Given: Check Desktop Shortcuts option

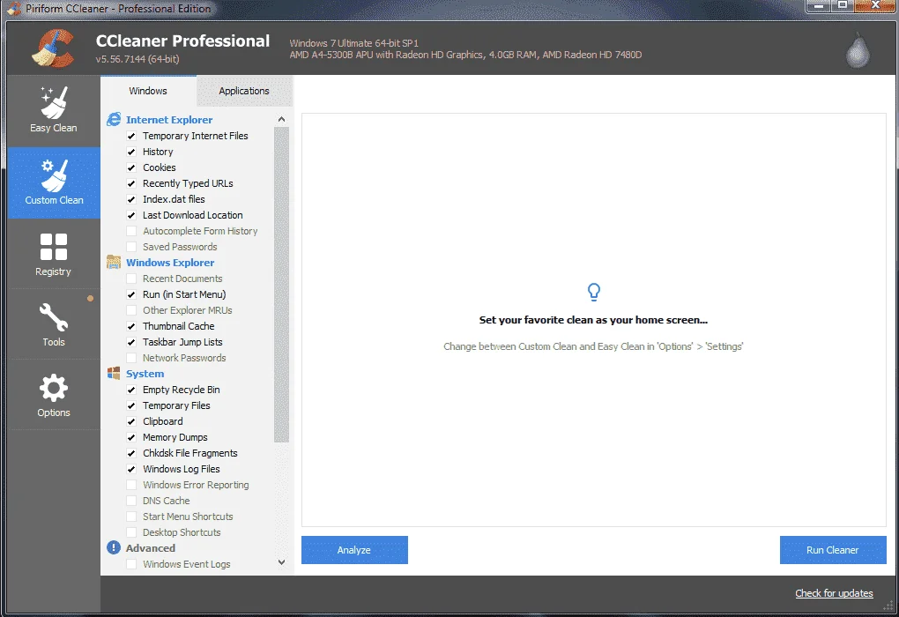Looking at the screenshot, I should [131, 532].
